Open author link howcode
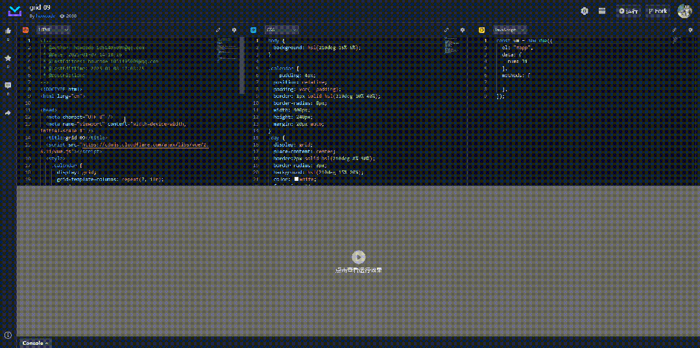 (45, 16)
